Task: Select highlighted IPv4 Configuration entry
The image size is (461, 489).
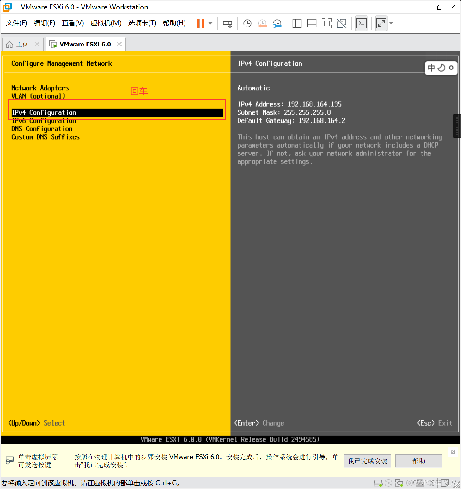Action: click(117, 113)
